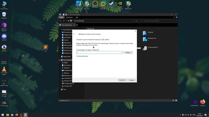Expand the Explorer address bar history dropdown
Viewport: 209px width, 117px height.
(133, 21)
